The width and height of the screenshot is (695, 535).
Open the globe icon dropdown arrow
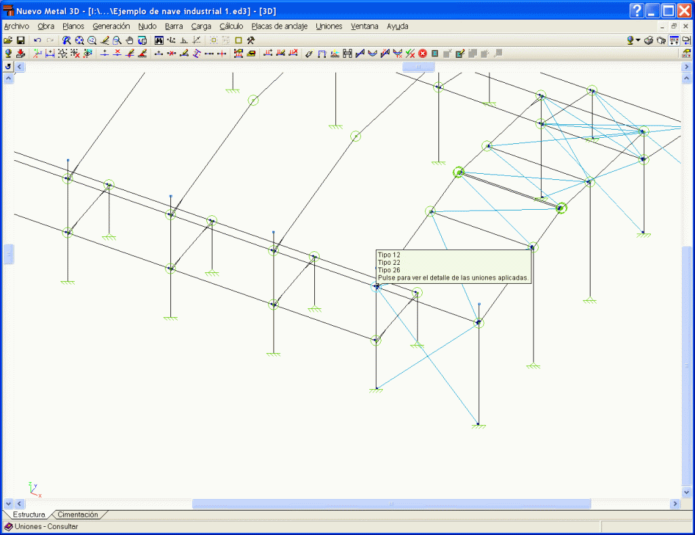point(638,41)
